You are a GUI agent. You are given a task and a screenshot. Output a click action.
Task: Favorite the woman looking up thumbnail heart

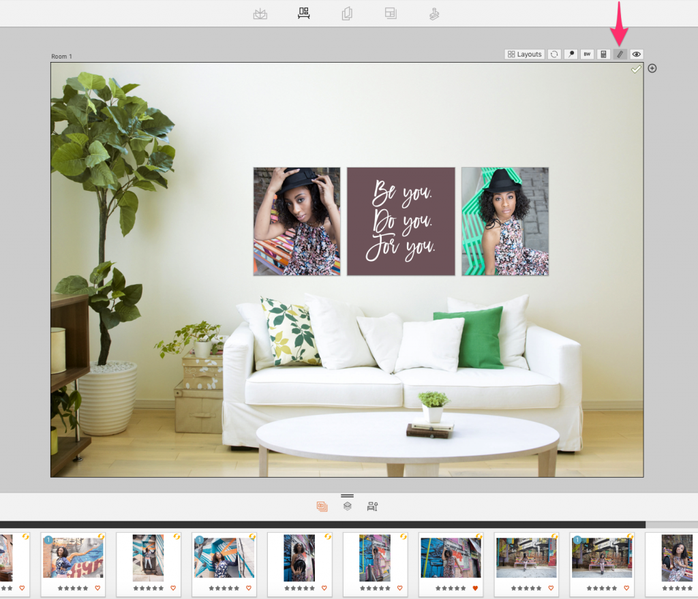[248, 588]
